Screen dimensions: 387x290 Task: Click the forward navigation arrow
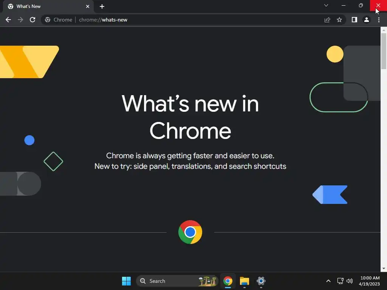pyautogui.click(x=20, y=20)
